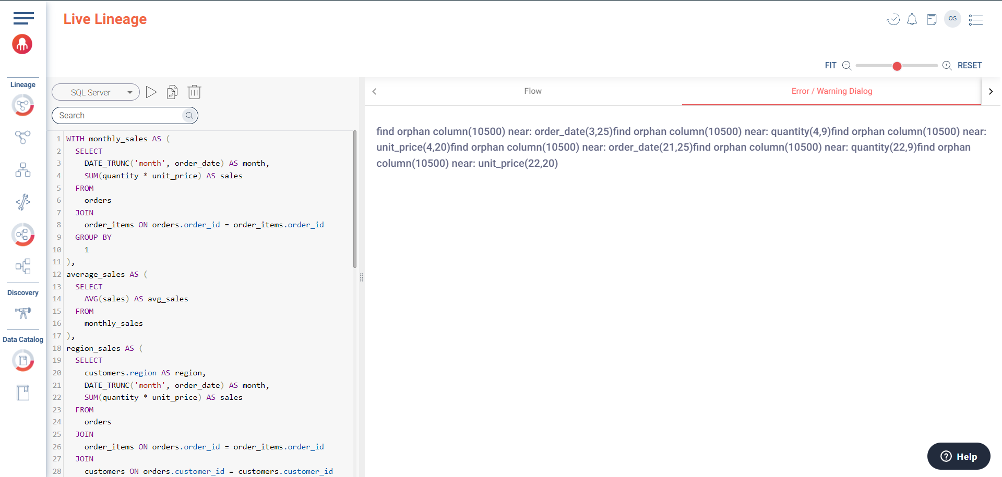The image size is (1002, 477).
Task: Open the SQL Server dialect dropdown
Action: (x=96, y=92)
